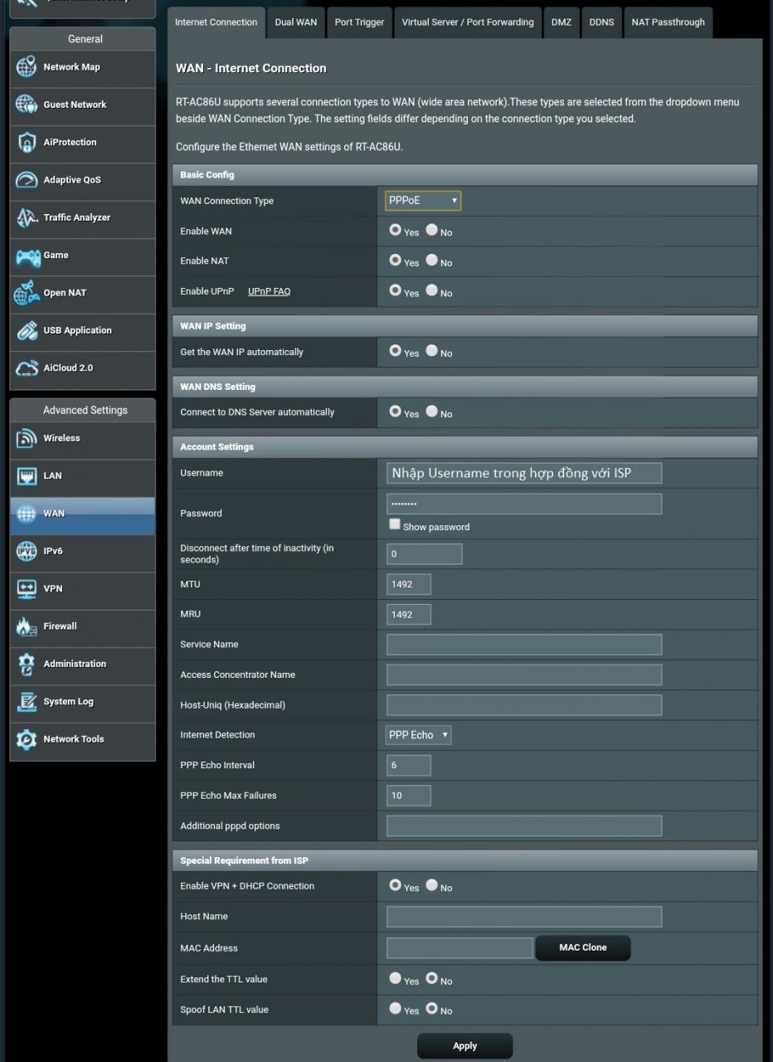773x1062 pixels.
Task: Open the Firewall flame icon
Action: click(27, 626)
